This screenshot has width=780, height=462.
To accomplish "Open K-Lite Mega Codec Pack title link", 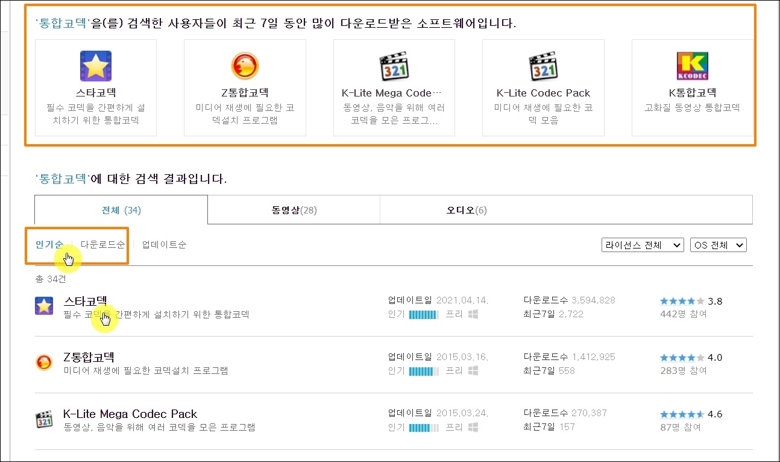I will click(x=130, y=414).
